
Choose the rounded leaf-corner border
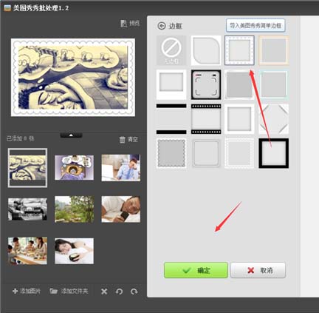tap(206, 50)
